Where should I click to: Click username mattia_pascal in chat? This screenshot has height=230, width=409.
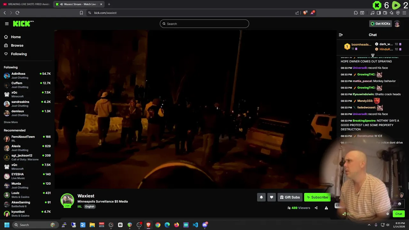[362, 81]
